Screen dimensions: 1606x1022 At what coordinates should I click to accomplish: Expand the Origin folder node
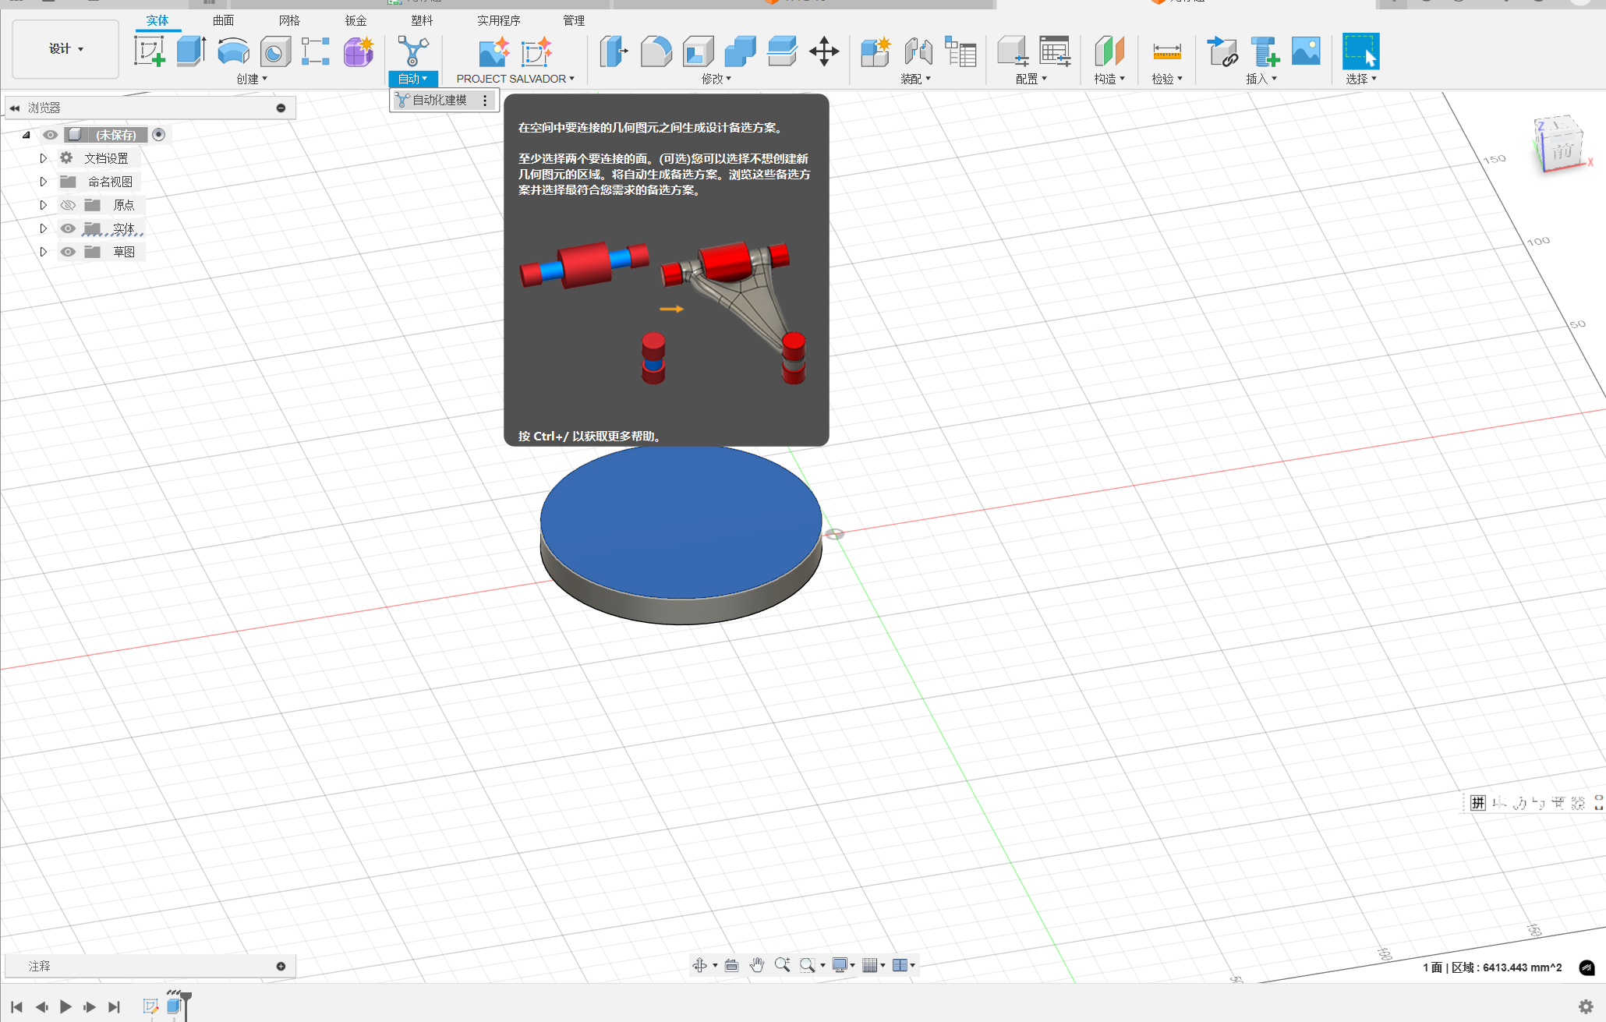click(x=43, y=205)
